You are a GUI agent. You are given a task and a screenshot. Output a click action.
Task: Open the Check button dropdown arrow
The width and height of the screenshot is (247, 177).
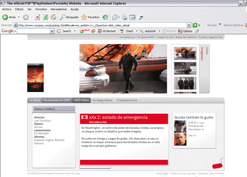(x=137, y=31)
